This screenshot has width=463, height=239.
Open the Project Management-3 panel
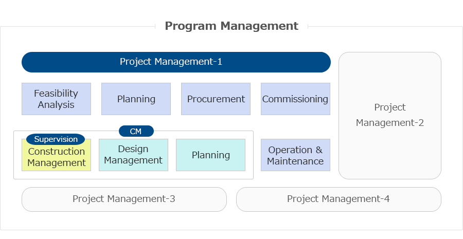click(x=124, y=199)
